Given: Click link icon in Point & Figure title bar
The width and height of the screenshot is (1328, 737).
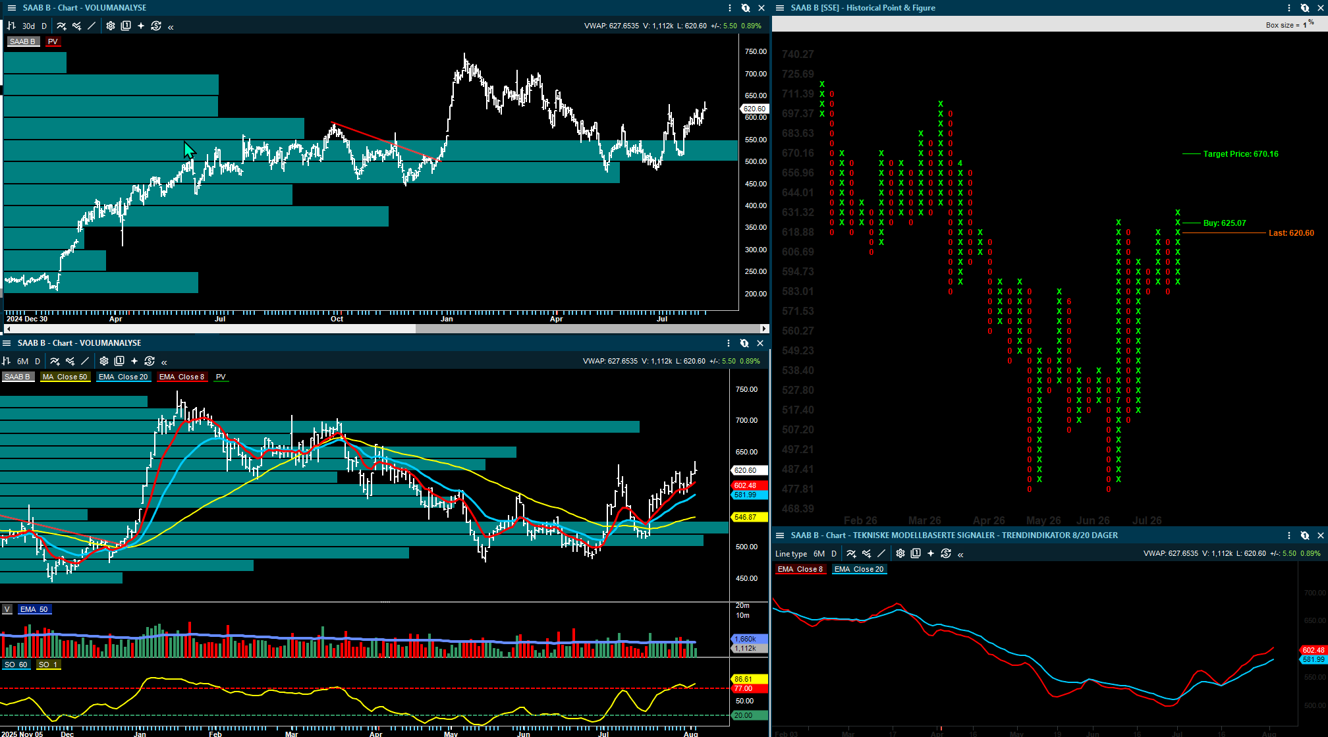Looking at the screenshot, I should 1305,8.
